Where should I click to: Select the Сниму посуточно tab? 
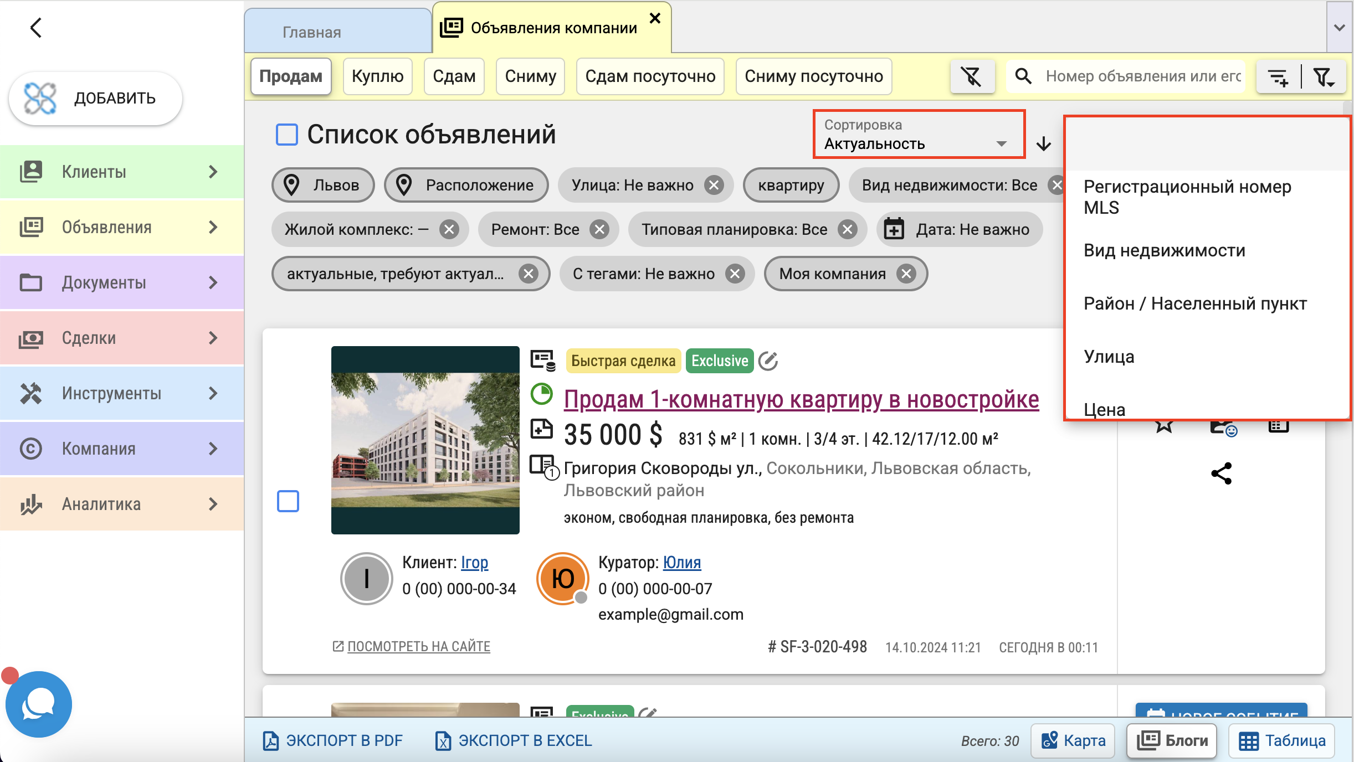click(814, 76)
